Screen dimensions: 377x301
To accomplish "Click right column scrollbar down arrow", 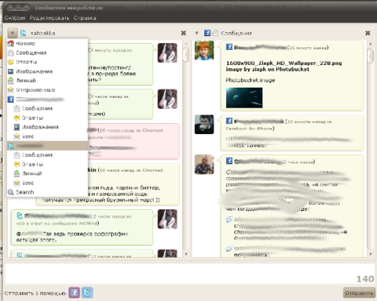I will 370,254.
